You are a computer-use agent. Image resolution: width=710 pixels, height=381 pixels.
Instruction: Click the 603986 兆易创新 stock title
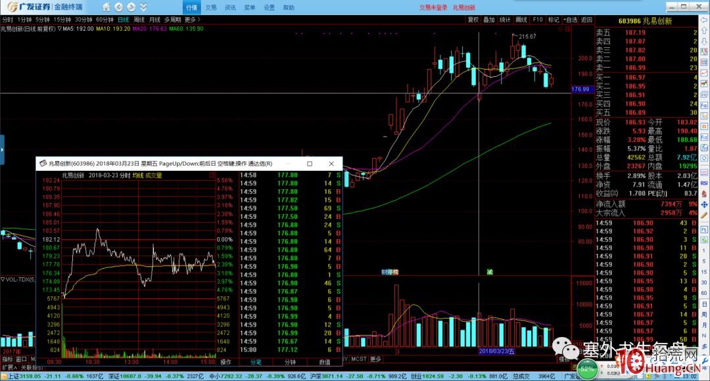click(645, 21)
